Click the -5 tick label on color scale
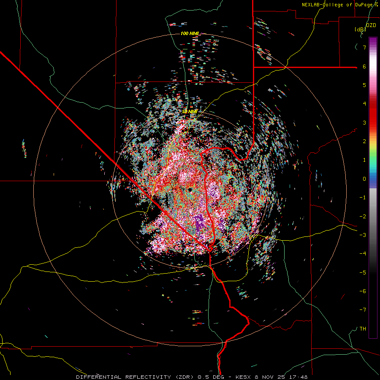380x380 pixels. coord(363,272)
